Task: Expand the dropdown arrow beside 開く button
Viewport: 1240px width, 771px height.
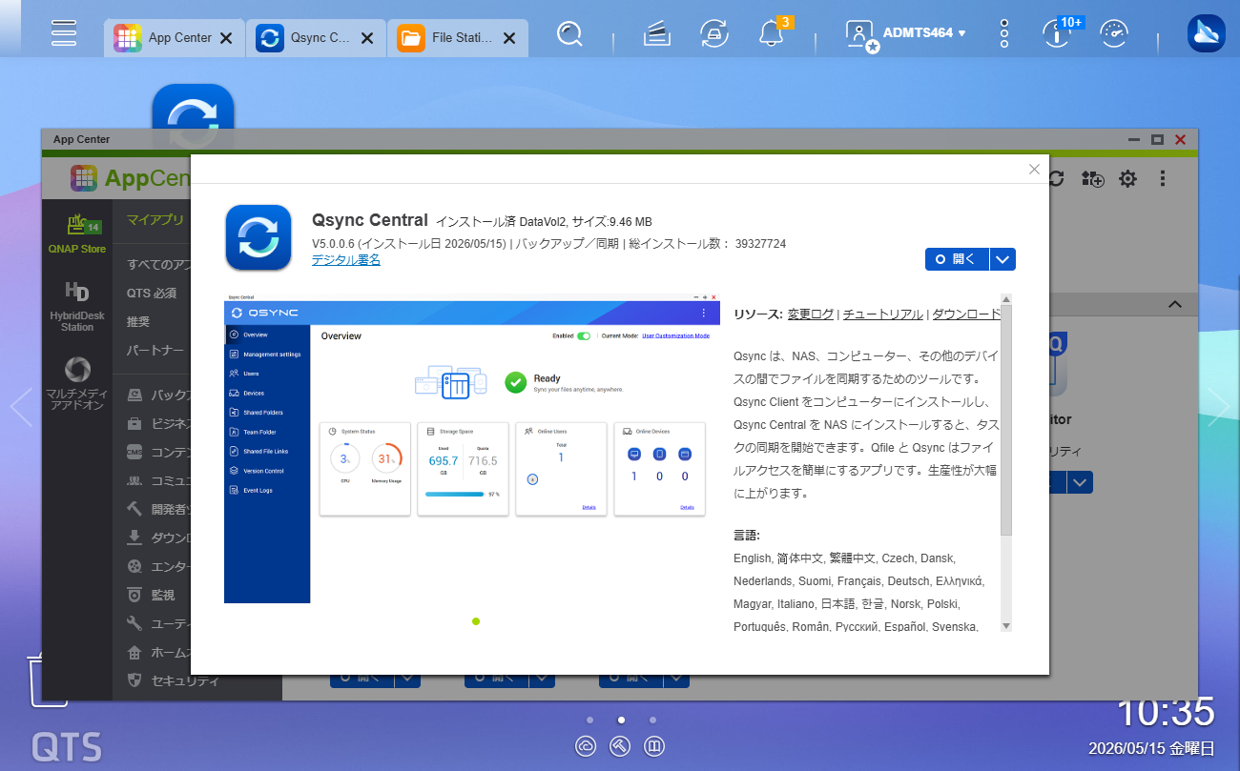Action: click(x=1002, y=259)
